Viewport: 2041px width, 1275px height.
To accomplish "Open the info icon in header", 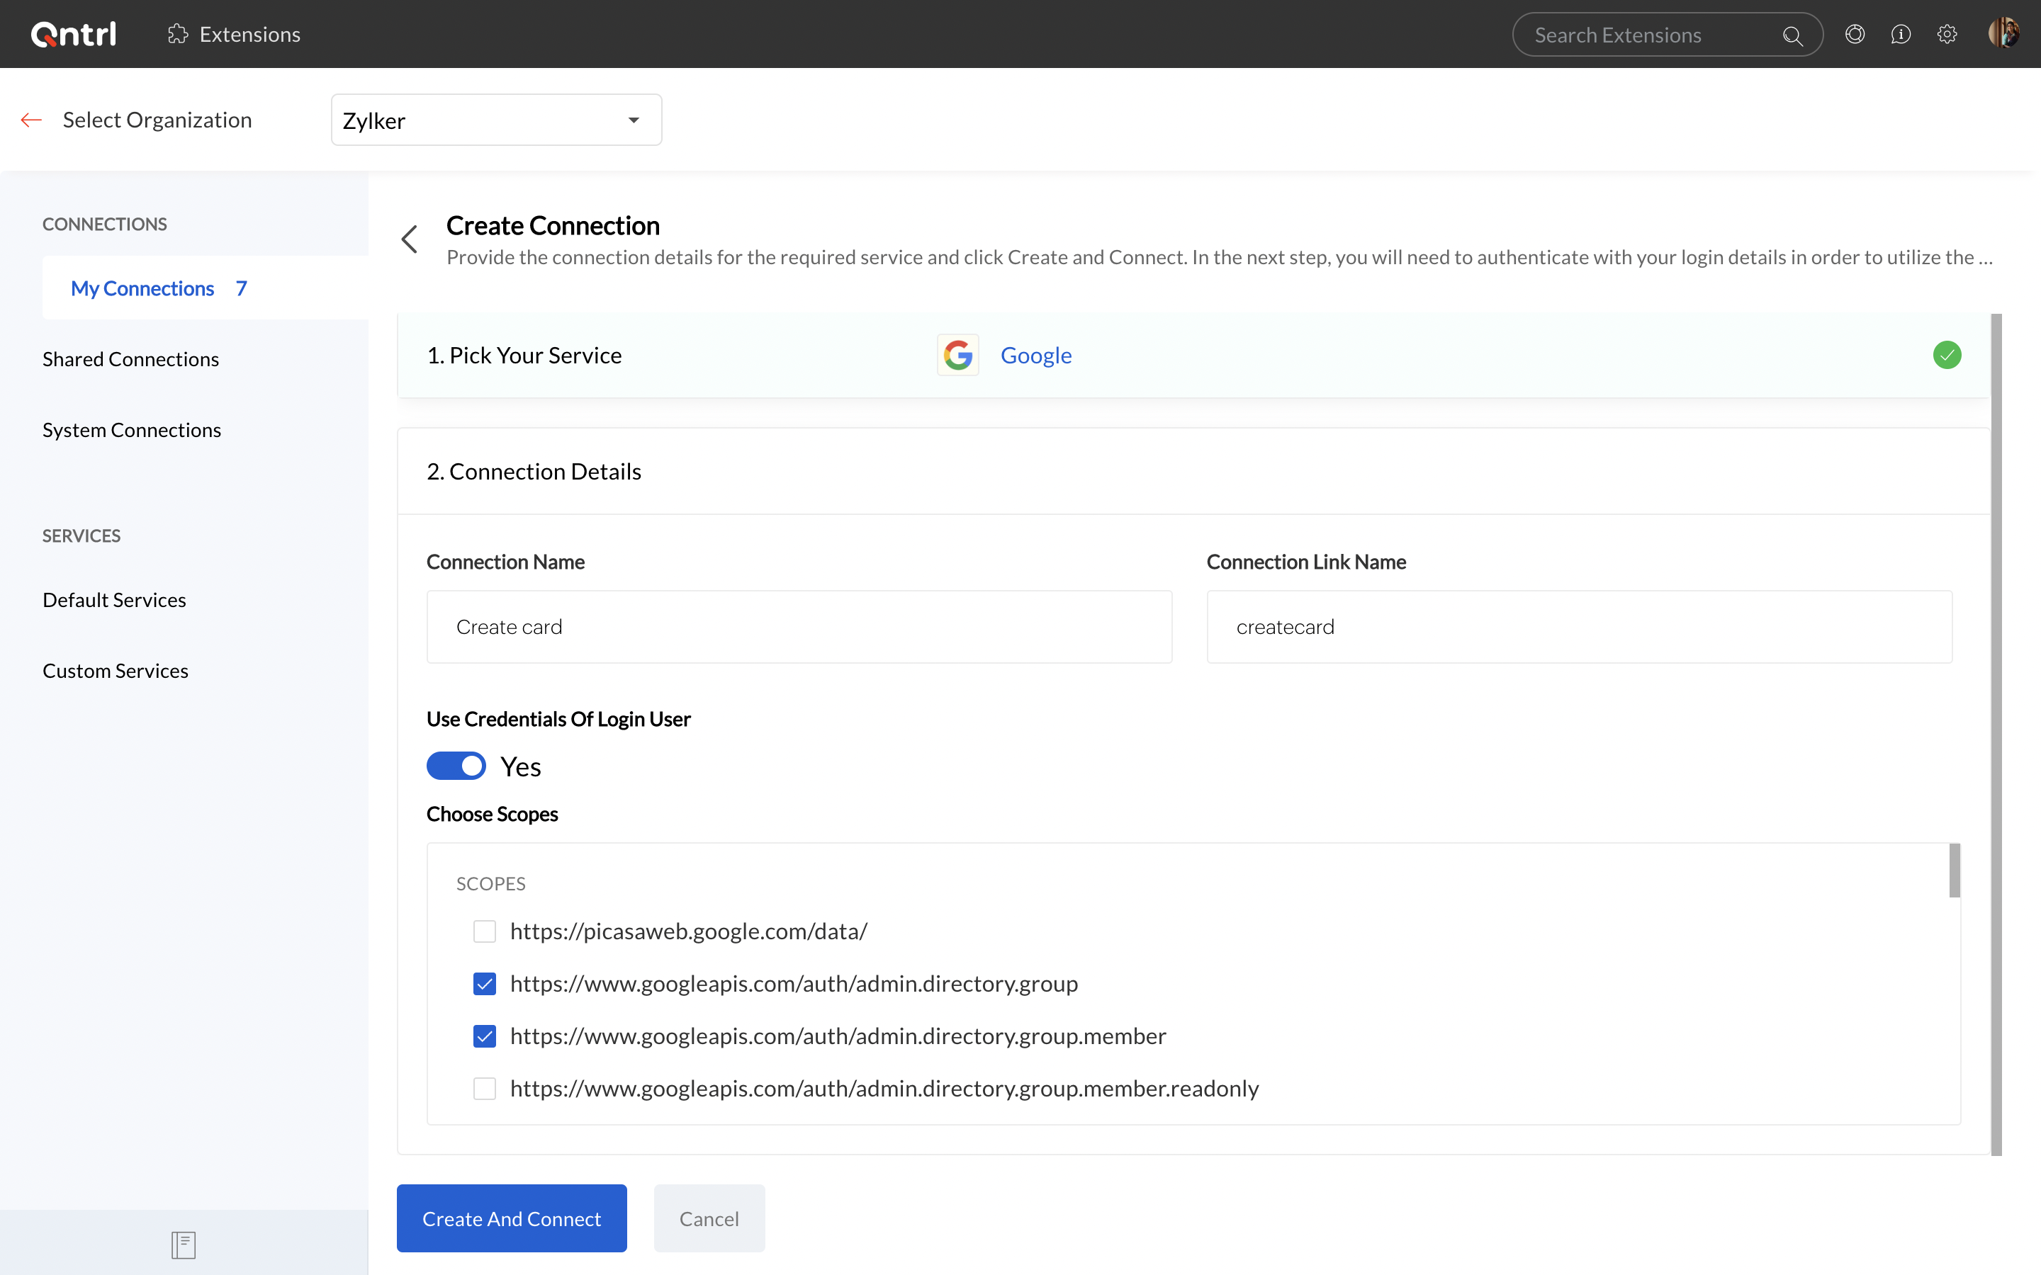I will 1900,34.
